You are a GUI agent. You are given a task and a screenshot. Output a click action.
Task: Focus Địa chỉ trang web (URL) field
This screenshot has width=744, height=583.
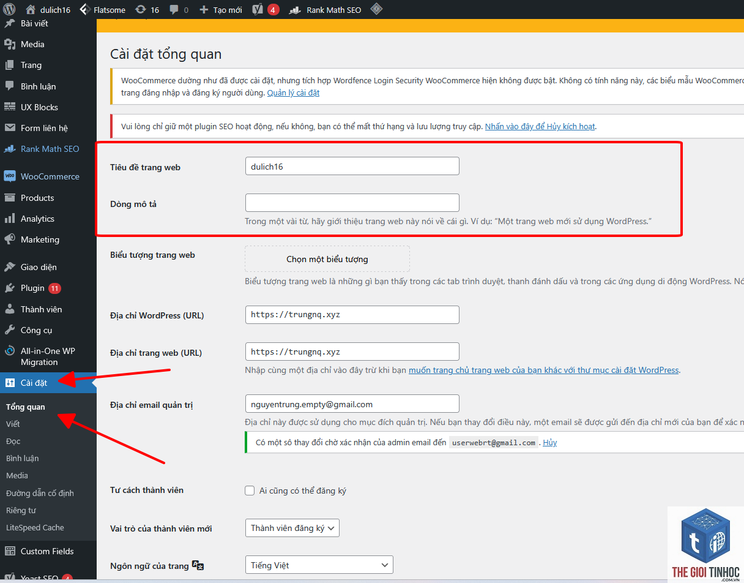coord(352,352)
